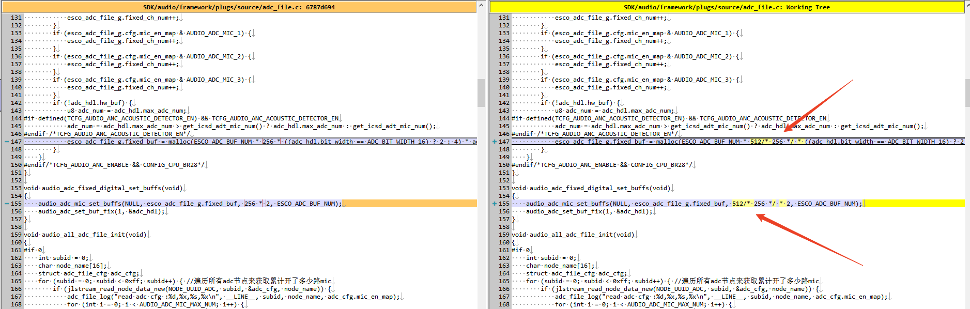Click 'audio_adc_set_buf_fix(1, &adc_hdl);' in left pane

[101, 211]
